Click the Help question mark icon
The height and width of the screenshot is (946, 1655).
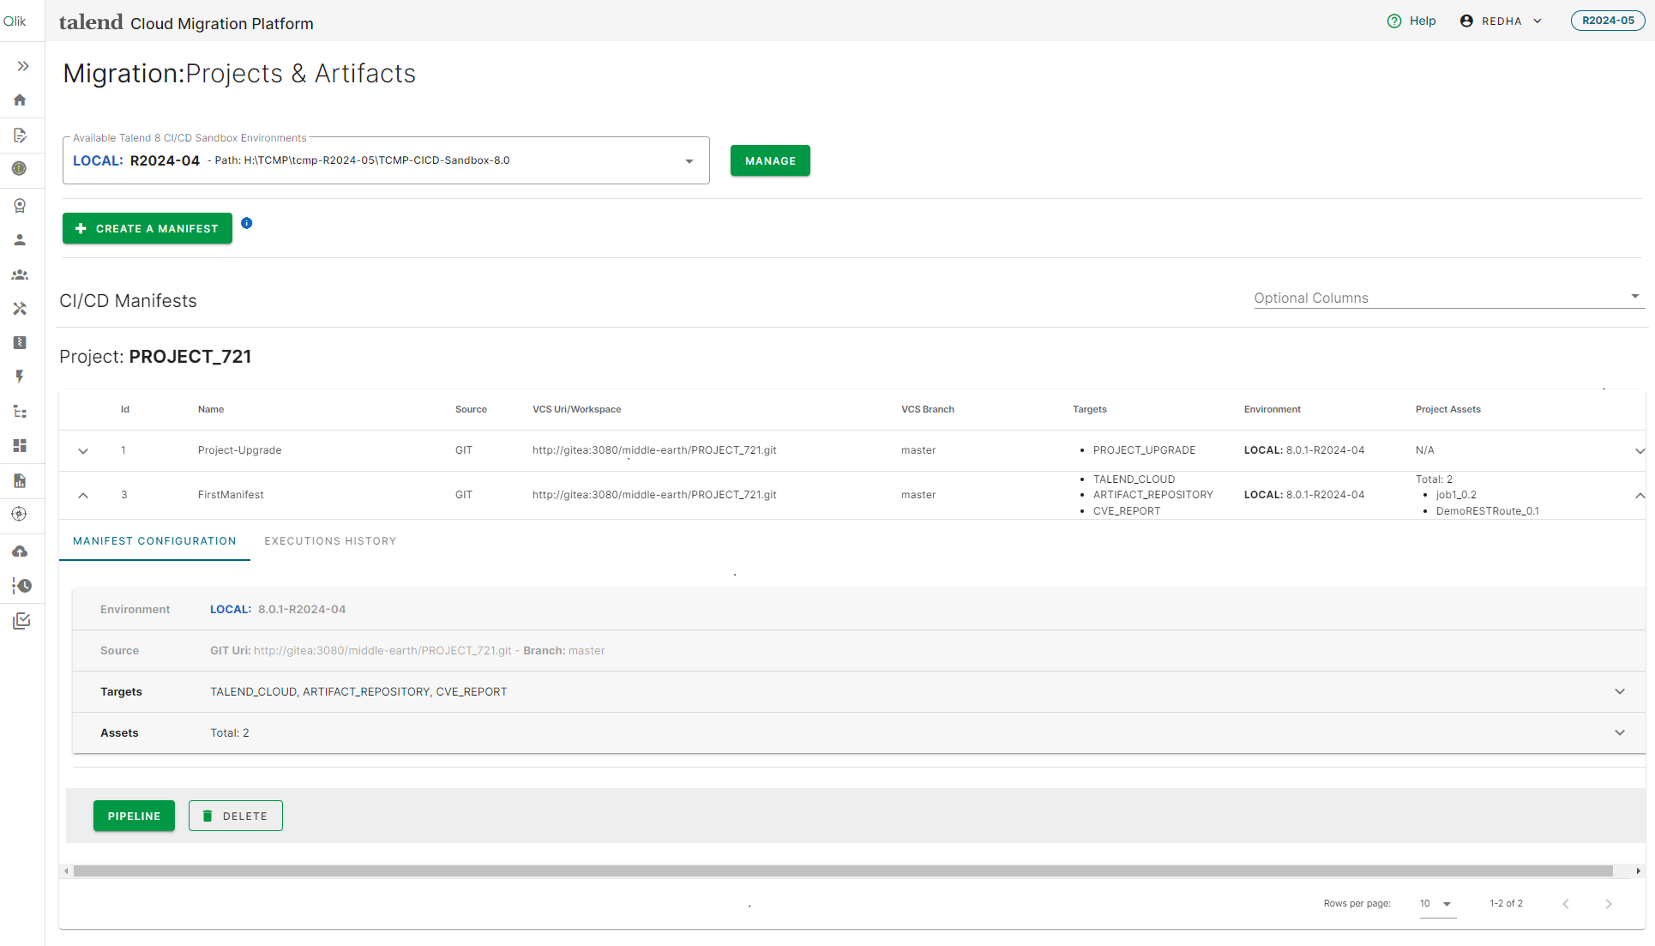[1394, 21]
